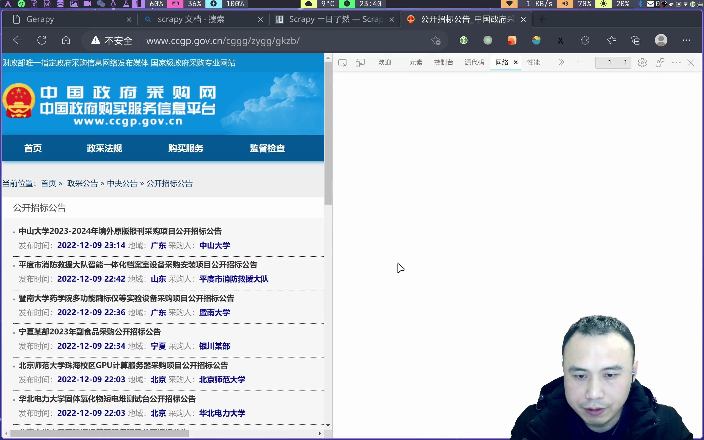This screenshot has height=440, width=704.
Task: Switch to the 性能 DevTools tab
Action: pyautogui.click(x=533, y=62)
